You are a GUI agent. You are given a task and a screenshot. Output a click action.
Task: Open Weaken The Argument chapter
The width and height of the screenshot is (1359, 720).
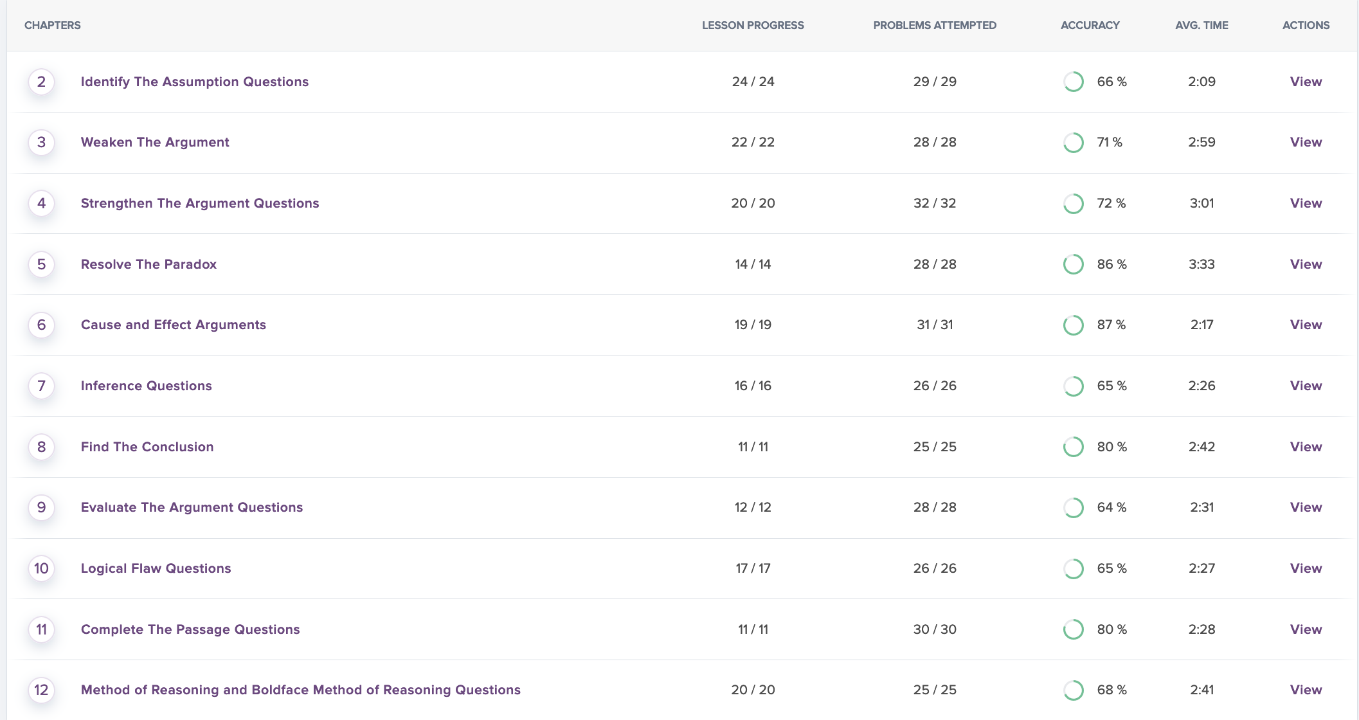coord(155,142)
